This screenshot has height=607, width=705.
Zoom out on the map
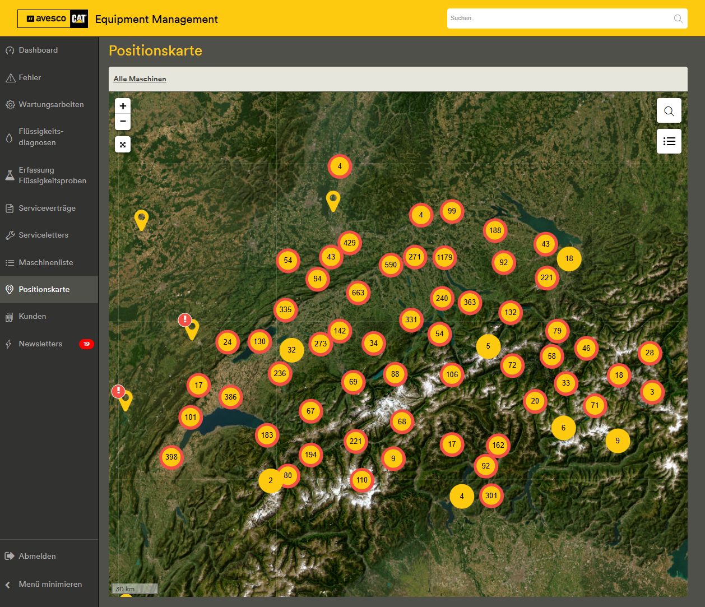pos(123,122)
